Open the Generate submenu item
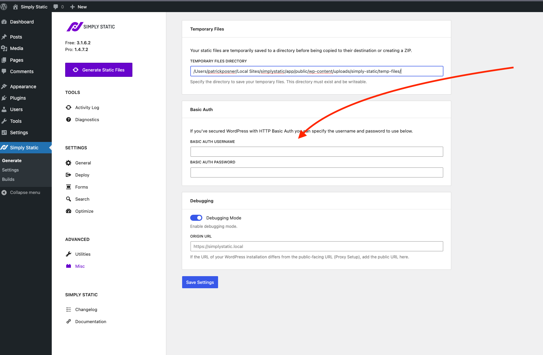The width and height of the screenshot is (543, 355). coord(12,161)
